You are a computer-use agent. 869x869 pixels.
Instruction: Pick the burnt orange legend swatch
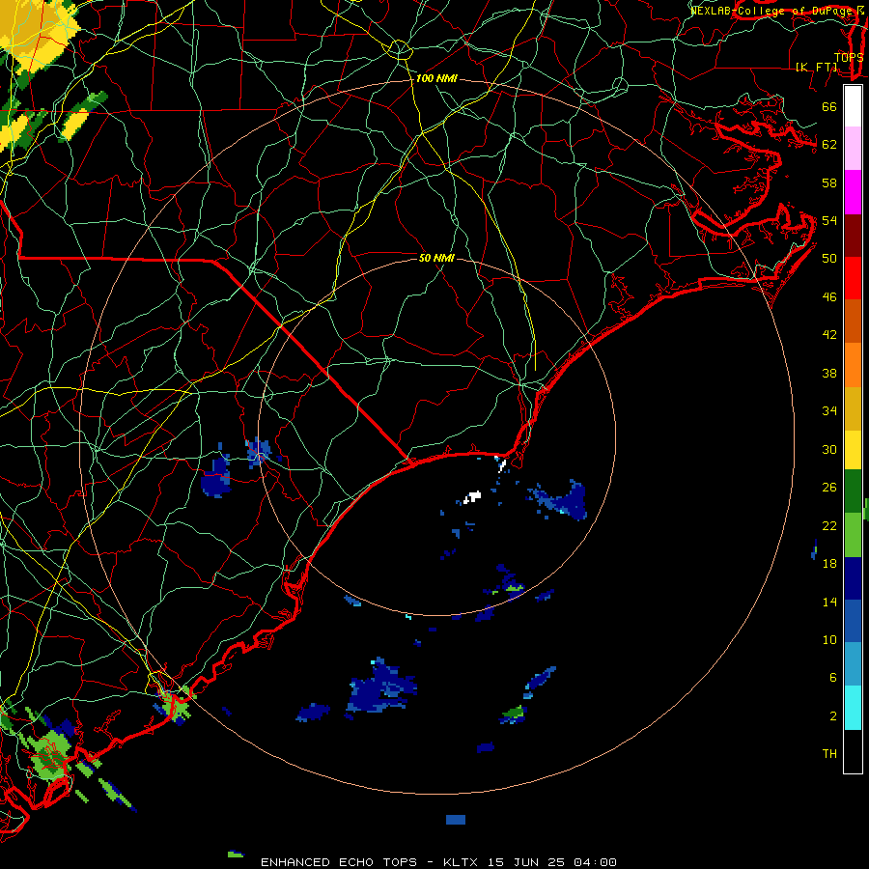pos(853,322)
